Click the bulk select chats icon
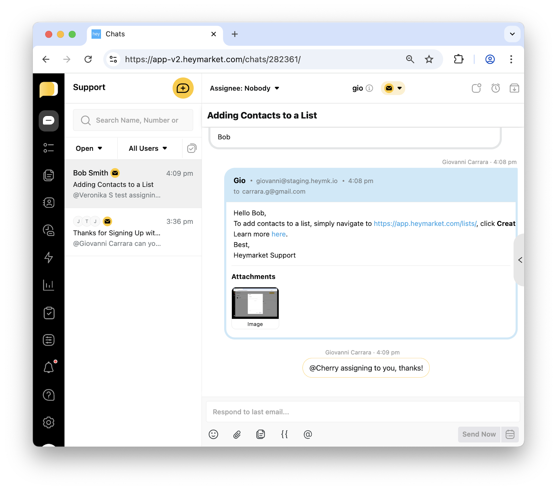Viewport: 557px width, 490px height. [x=192, y=148]
